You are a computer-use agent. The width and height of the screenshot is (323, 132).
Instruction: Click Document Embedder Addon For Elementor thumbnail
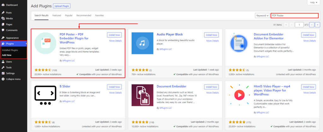239,43
